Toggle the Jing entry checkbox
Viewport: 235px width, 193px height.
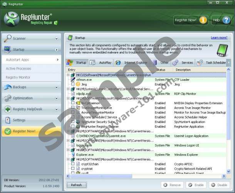click(x=73, y=84)
